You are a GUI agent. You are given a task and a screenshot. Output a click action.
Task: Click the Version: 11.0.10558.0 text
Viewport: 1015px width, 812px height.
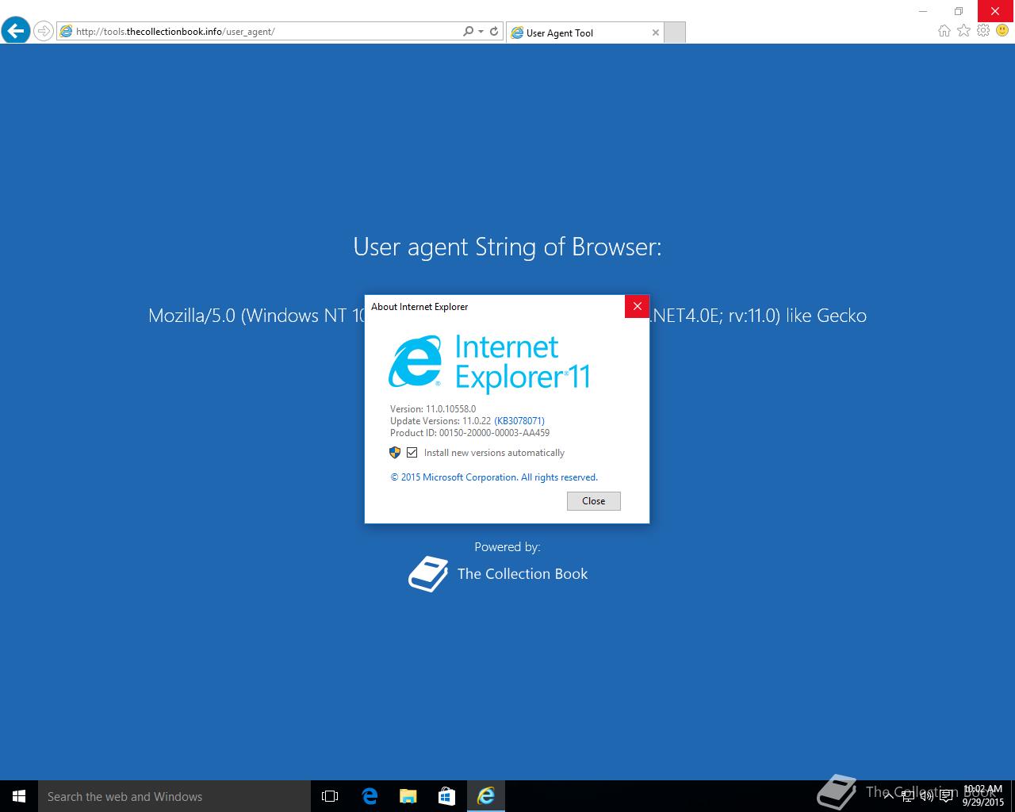[x=433, y=409]
